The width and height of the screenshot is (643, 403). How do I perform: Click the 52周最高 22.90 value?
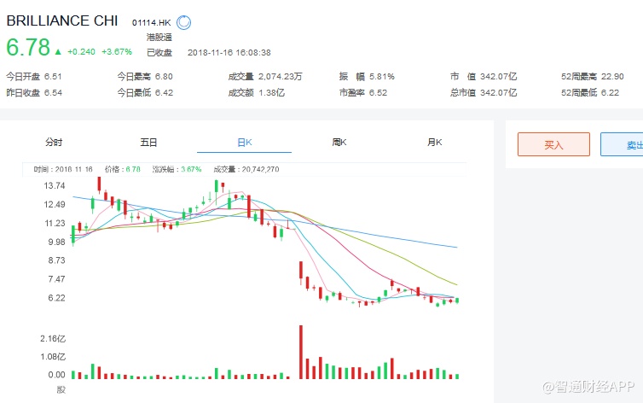620,76
